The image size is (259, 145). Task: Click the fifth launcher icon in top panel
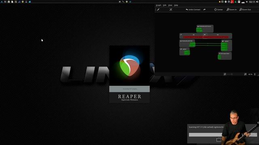click(16, 2)
